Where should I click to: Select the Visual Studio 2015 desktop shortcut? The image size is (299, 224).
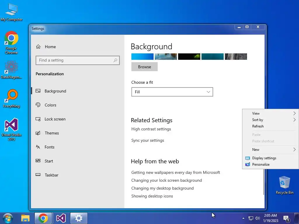pyautogui.click(x=11, y=129)
